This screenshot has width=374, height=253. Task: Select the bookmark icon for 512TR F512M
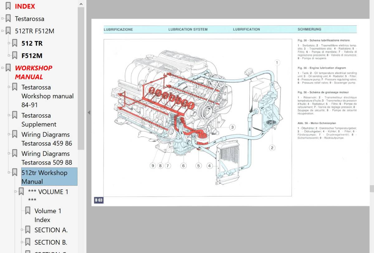click(x=8, y=31)
